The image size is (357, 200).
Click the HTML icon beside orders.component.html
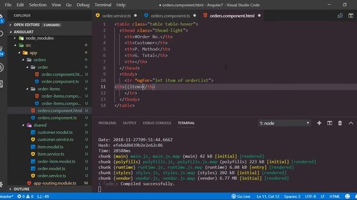coord(33,111)
